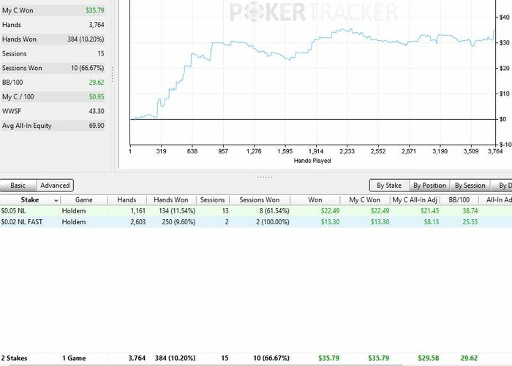Click the $35.79 total Won in footer
Screen dimensions: 512x366
pyautogui.click(x=329, y=358)
